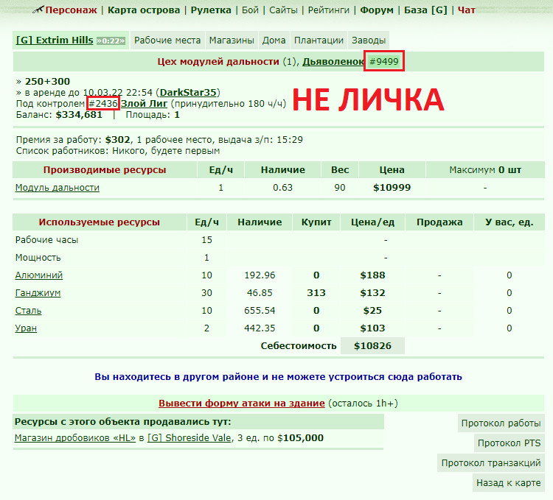Screen dimensions: 553x500
Task: Click Назад к карте button
Action: [x=508, y=483]
